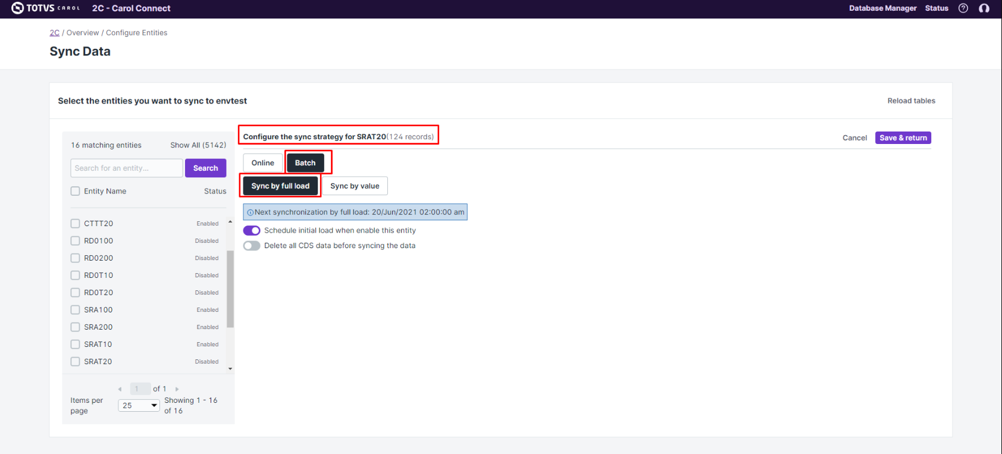Switch to the Online sync tab
This screenshot has height=454, width=1002.
(262, 163)
